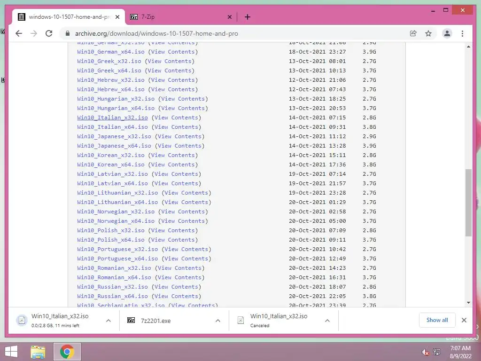The height and width of the screenshot is (361, 481).
Task: Download Win10_Hungarian_x32.iso
Action: click(116, 99)
